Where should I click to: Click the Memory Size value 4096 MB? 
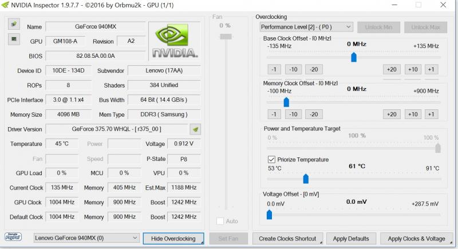68,114
